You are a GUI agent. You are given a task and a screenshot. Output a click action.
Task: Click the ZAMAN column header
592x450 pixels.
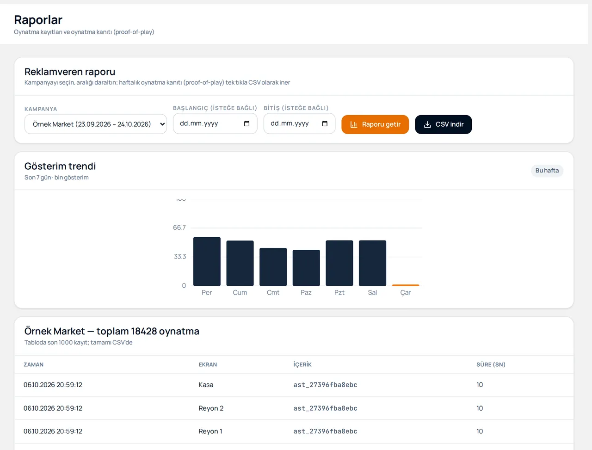34,364
